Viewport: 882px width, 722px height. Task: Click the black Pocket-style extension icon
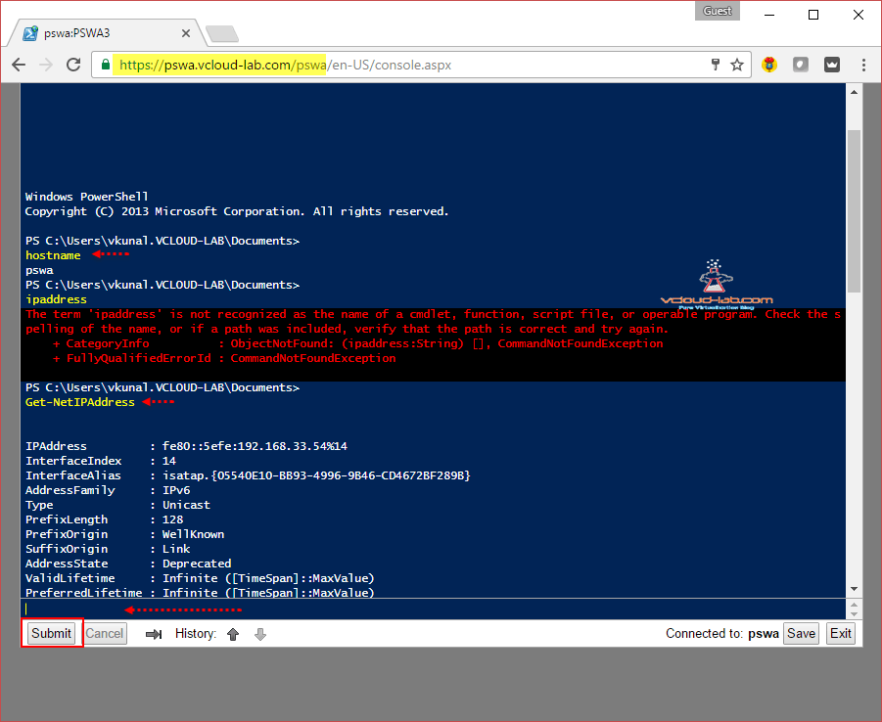pos(832,65)
